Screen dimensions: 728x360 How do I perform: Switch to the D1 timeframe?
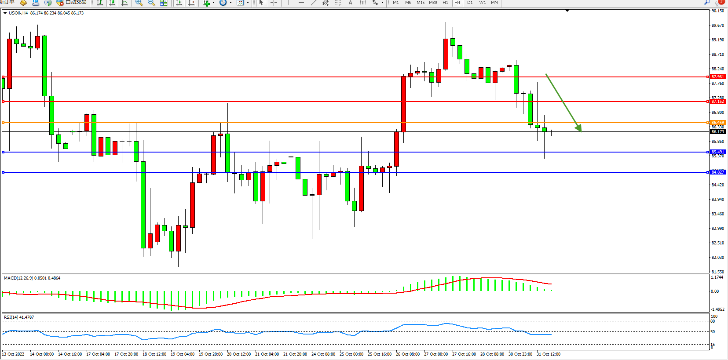470,3
